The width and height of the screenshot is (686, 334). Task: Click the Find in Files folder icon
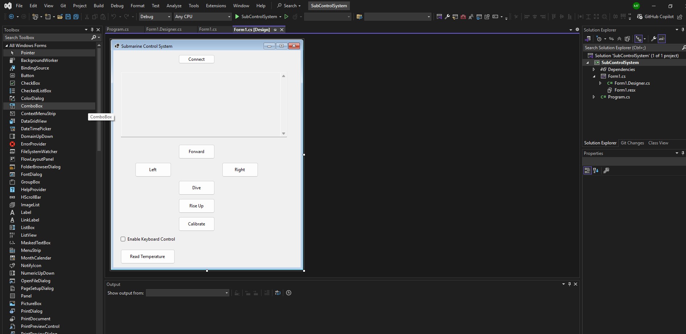pos(359,17)
